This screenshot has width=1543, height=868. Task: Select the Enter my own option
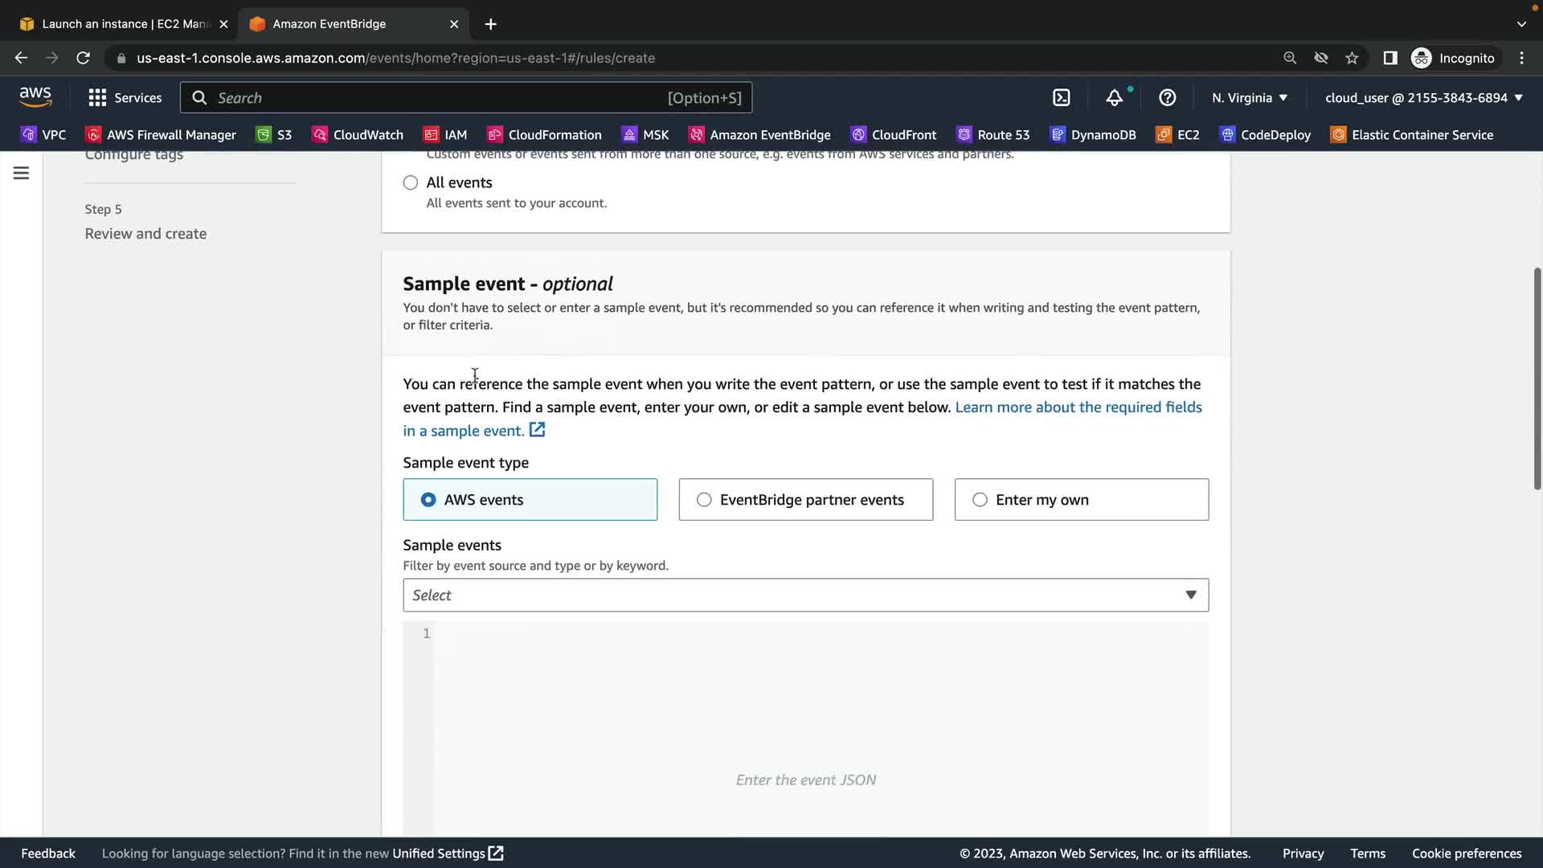coord(1081,500)
